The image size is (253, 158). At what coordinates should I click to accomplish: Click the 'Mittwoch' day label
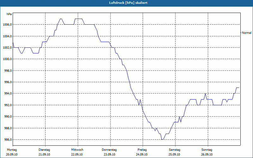coord(77,150)
